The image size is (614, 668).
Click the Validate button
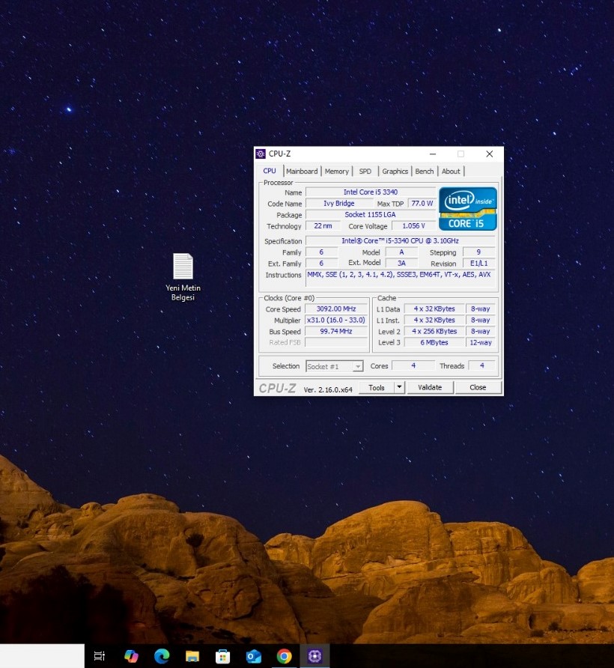tap(430, 387)
